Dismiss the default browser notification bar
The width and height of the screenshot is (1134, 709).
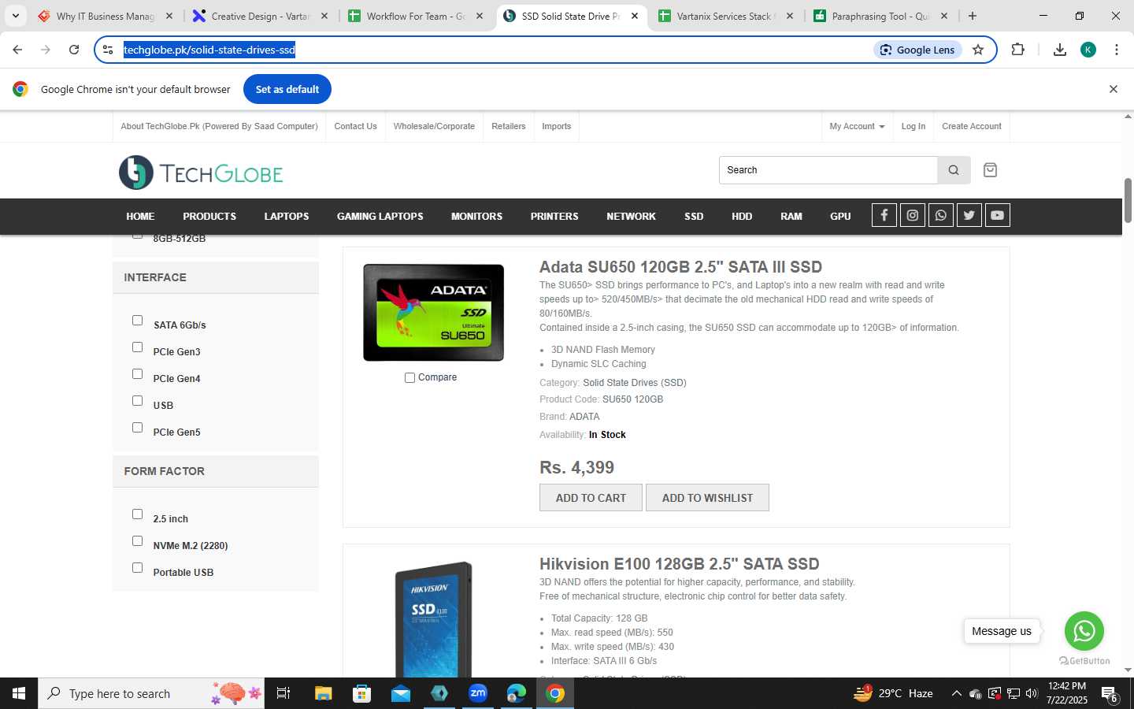tap(1114, 89)
